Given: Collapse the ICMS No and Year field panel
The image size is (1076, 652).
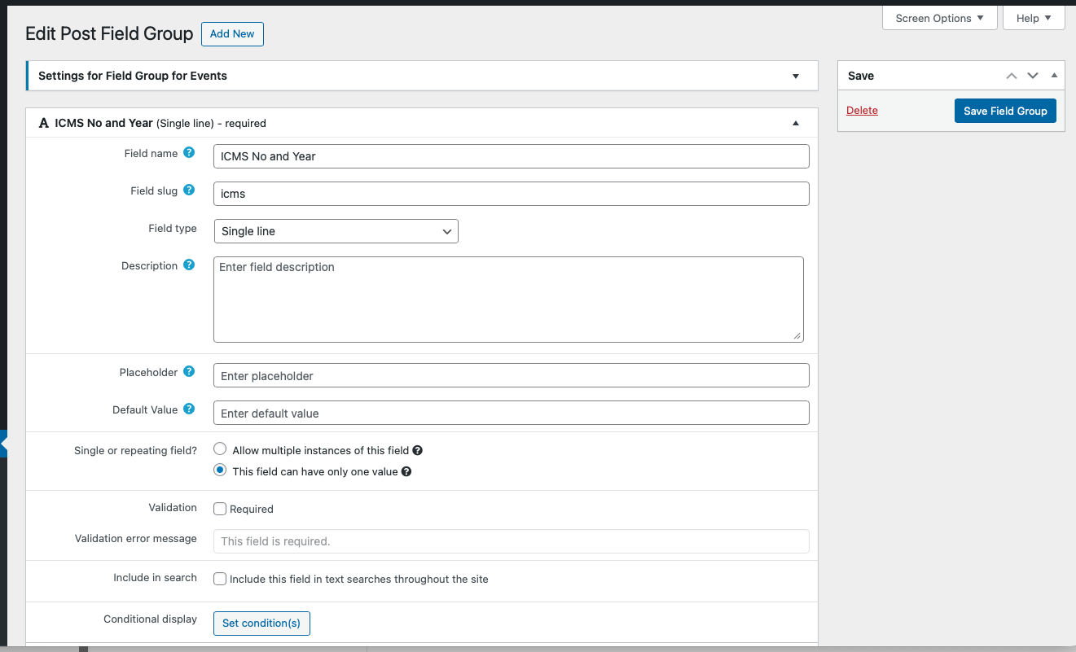Looking at the screenshot, I should [796, 123].
